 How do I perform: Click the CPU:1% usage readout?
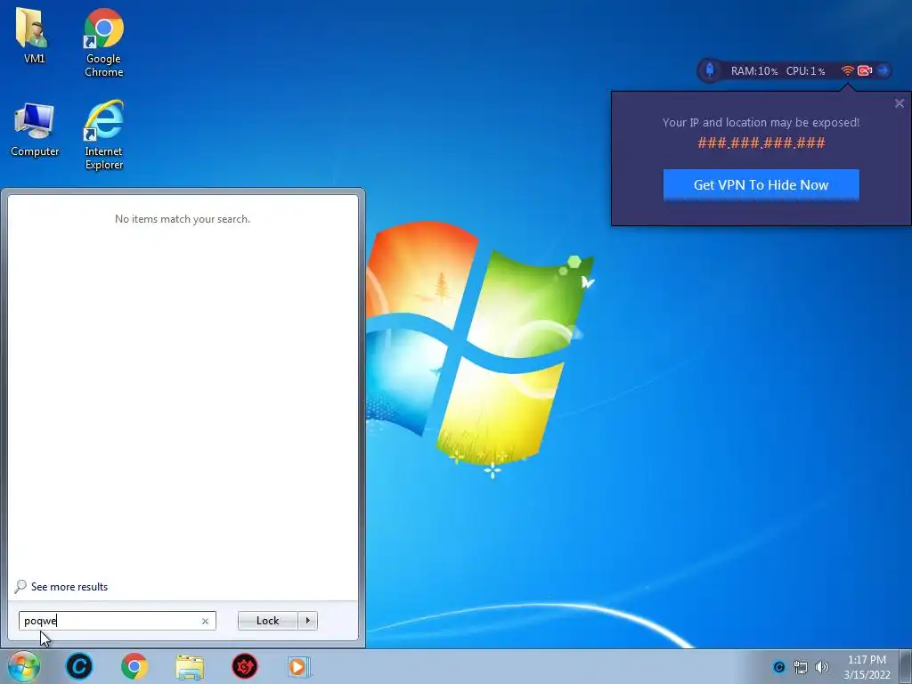805,71
